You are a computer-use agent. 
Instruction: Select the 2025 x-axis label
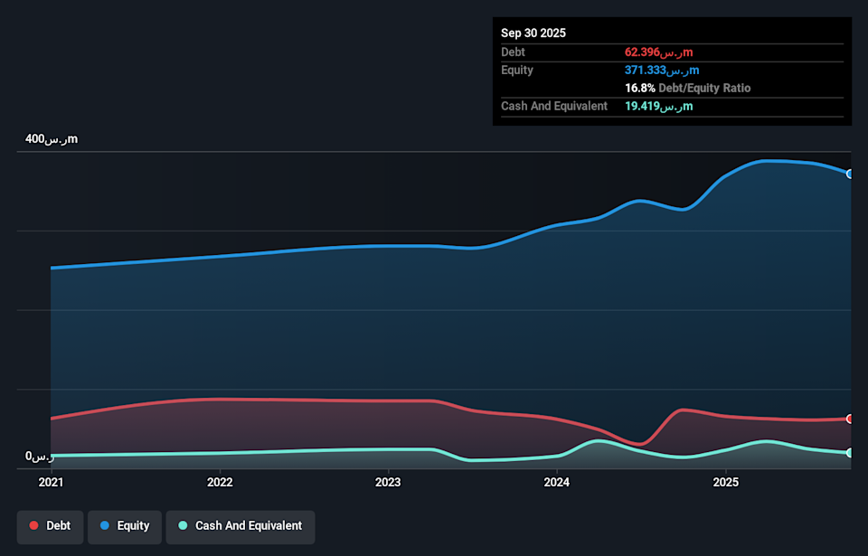[725, 483]
